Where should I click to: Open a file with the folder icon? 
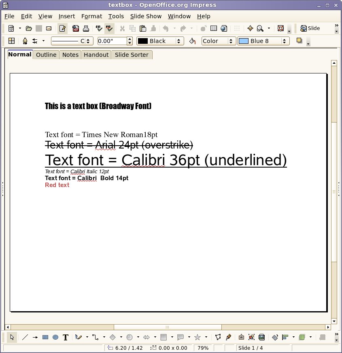[29, 28]
